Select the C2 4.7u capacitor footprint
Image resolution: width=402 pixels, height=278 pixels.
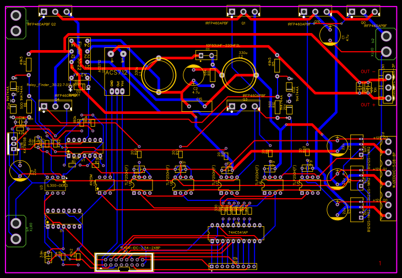click(x=193, y=75)
